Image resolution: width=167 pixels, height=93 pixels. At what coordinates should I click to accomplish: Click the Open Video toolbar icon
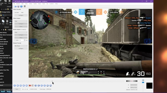15,6
